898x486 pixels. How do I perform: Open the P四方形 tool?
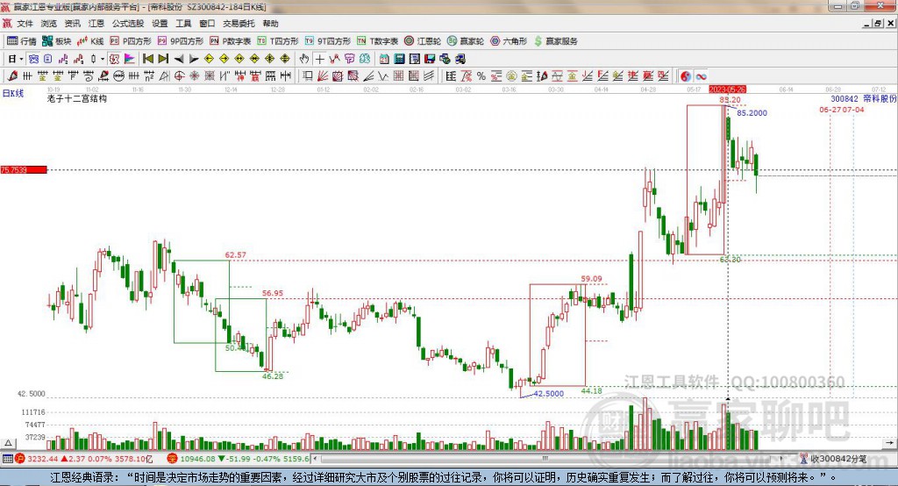(131, 41)
